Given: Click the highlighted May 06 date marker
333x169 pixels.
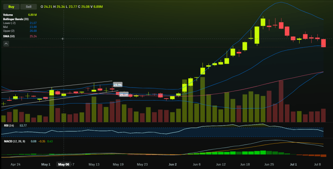Looking at the screenshot, I should tap(63, 164).
